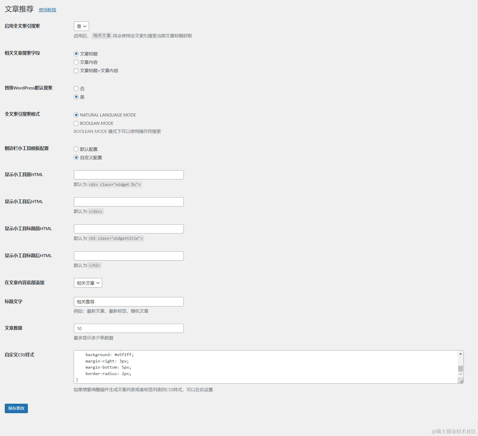Select 否 for replacing WordPress default search
This screenshot has width=478, height=436.
[x=76, y=89]
